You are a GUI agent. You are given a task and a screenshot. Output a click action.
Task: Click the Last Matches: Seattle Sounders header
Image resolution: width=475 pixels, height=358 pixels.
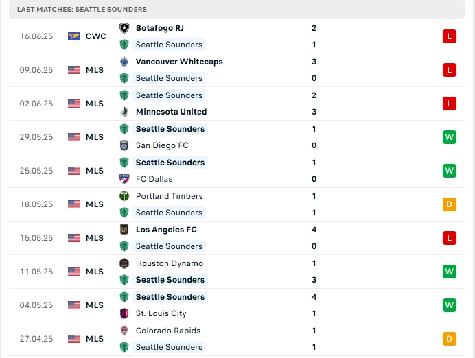pos(82,10)
